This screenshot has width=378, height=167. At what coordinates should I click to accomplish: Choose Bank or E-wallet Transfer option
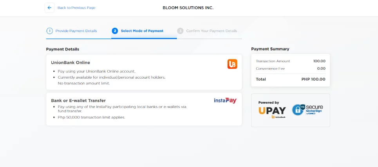coord(144,109)
